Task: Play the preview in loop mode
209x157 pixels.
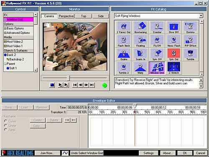Action: point(60,85)
